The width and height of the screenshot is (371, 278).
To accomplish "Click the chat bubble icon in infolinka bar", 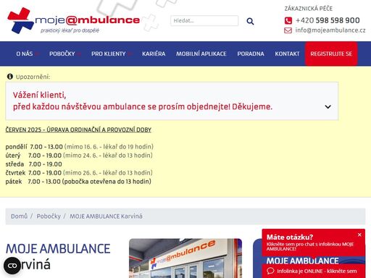I will (270, 271).
